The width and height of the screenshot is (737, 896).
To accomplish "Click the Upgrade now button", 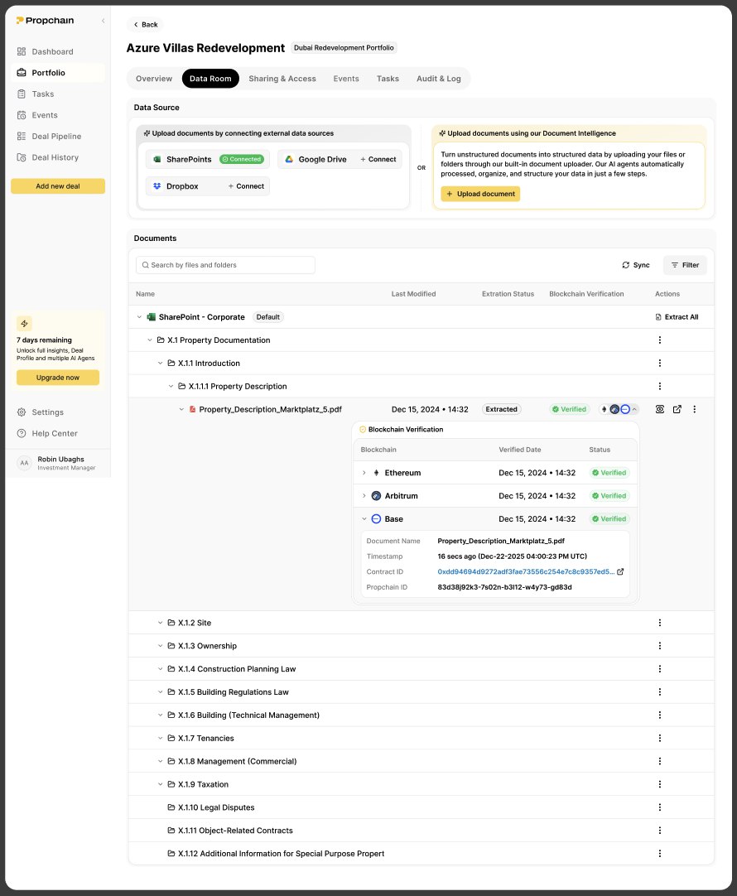I will (x=58, y=378).
